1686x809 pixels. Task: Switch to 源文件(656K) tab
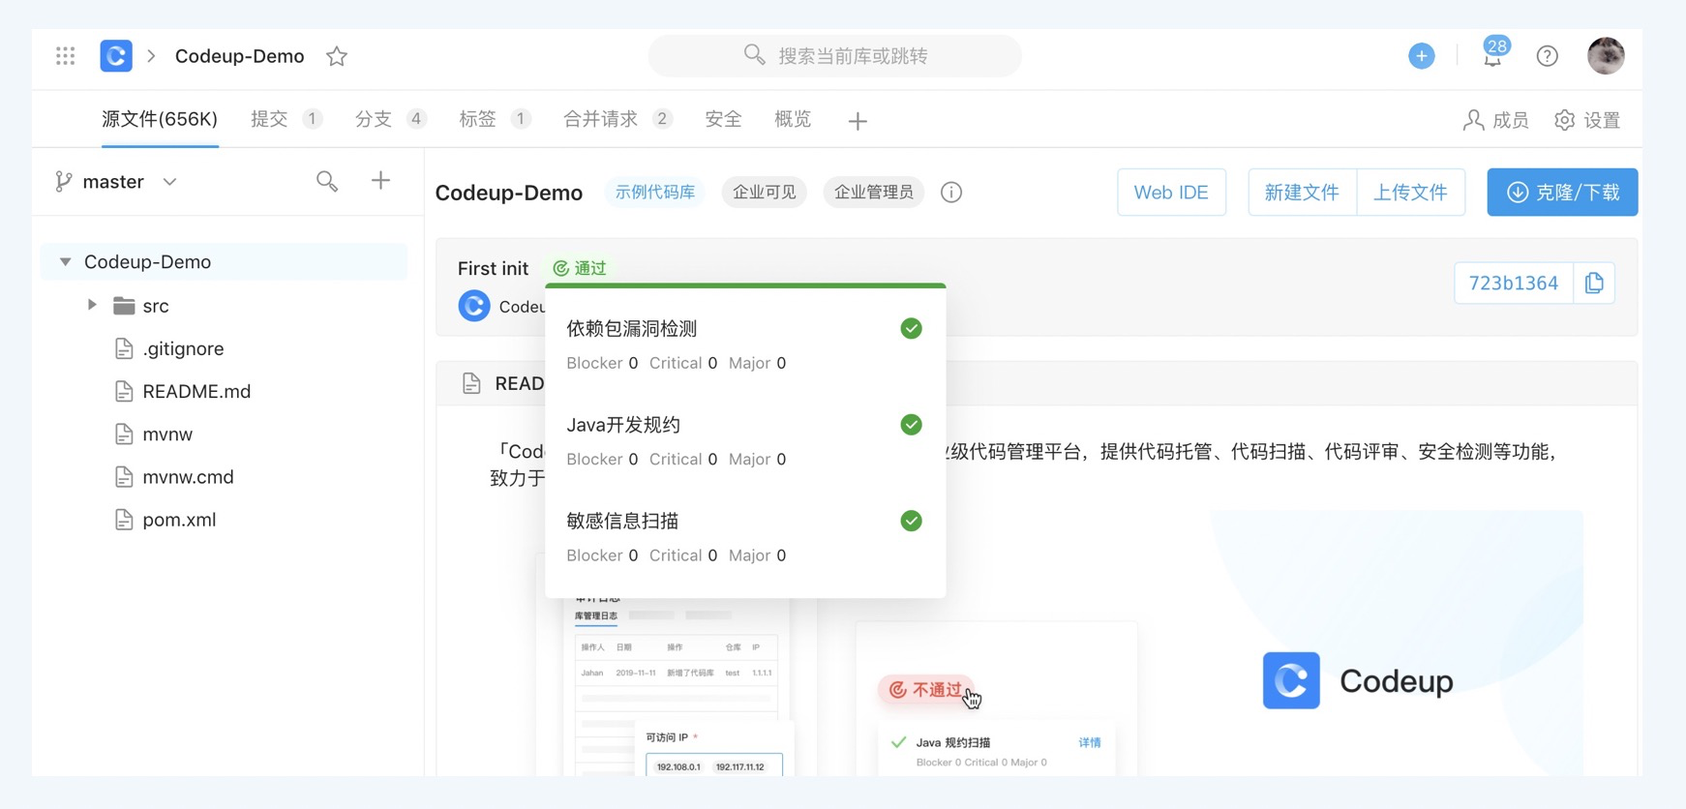tap(160, 119)
